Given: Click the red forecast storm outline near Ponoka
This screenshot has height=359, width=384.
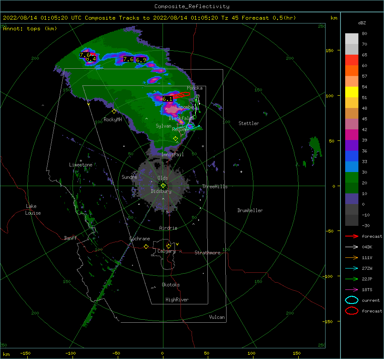Looking at the screenshot, I should pyautogui.click(x=182, y=95).
